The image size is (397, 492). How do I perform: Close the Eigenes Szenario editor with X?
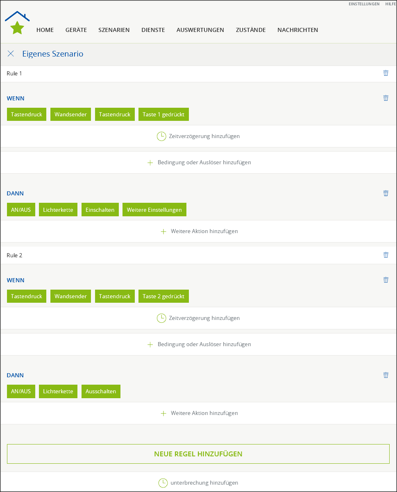point(11,54)
